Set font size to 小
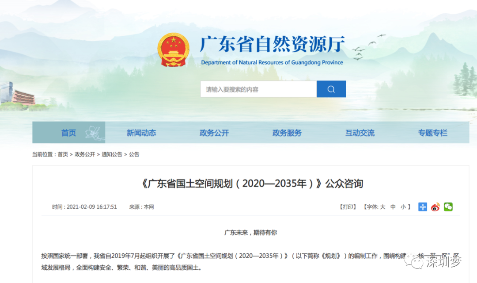 coord(403,207)
